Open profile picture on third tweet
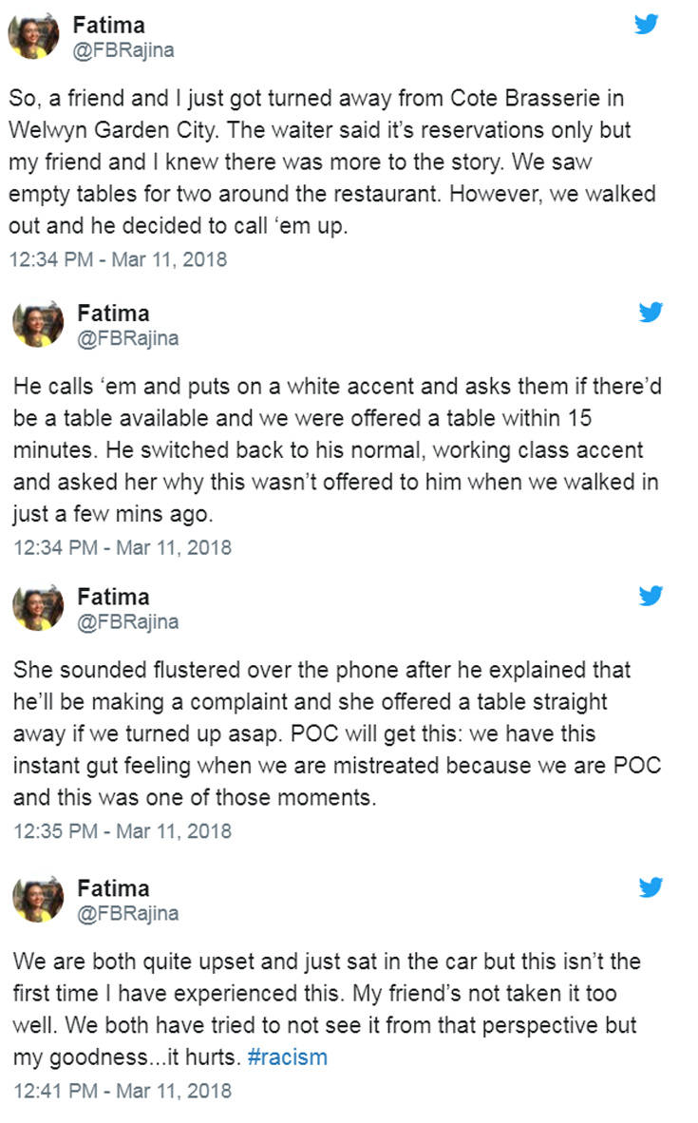The width and height of the screenshot is (698, 1123). [x=38, y=609]
